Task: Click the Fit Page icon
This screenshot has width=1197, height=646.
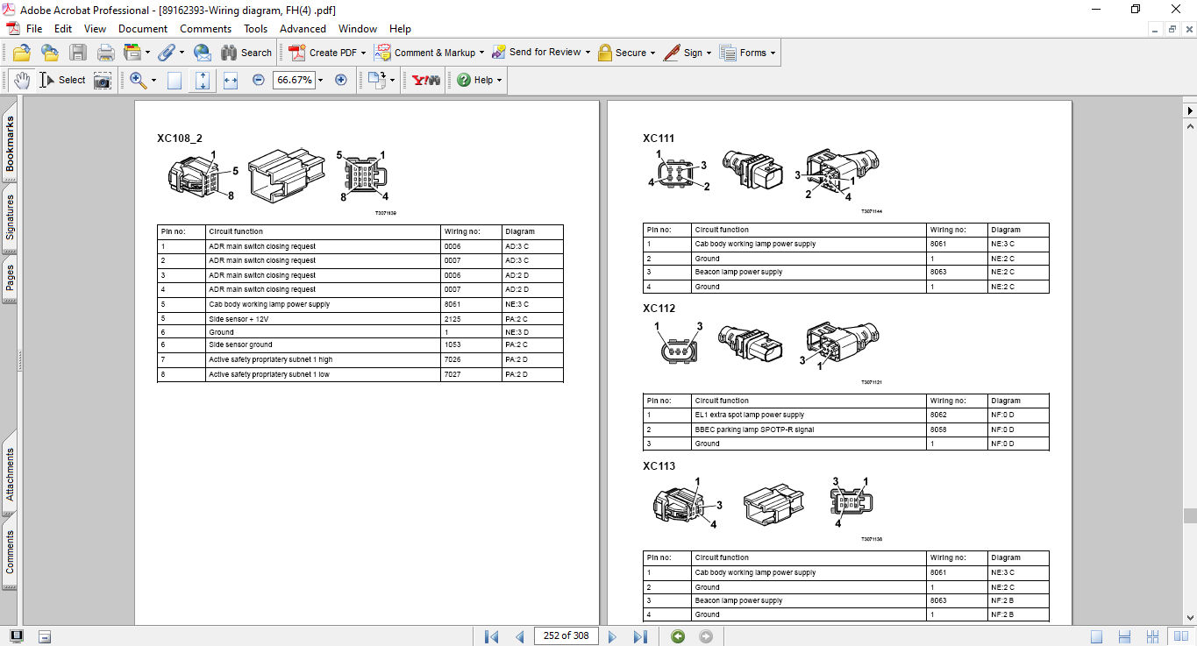Action: pos(203,80)
